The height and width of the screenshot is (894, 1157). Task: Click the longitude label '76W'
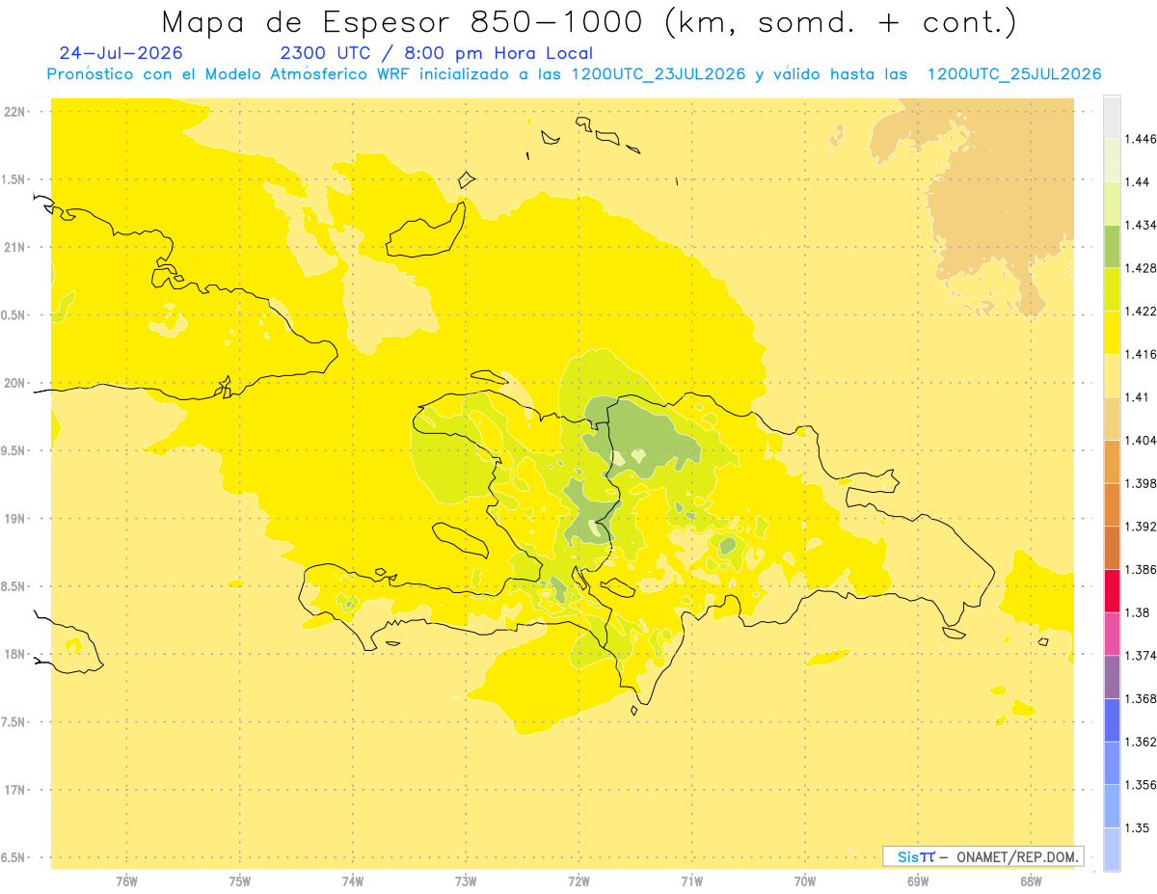point(126,880)
